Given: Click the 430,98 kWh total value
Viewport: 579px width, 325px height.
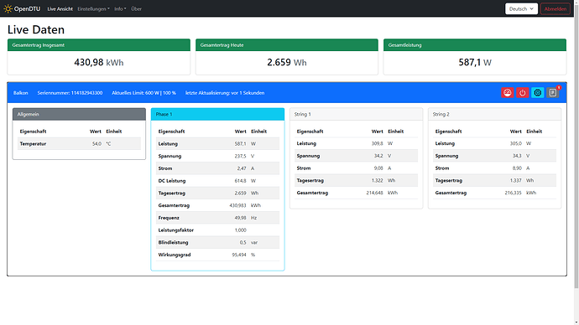Looking at the screenshot, I should (x=98, y=62).
